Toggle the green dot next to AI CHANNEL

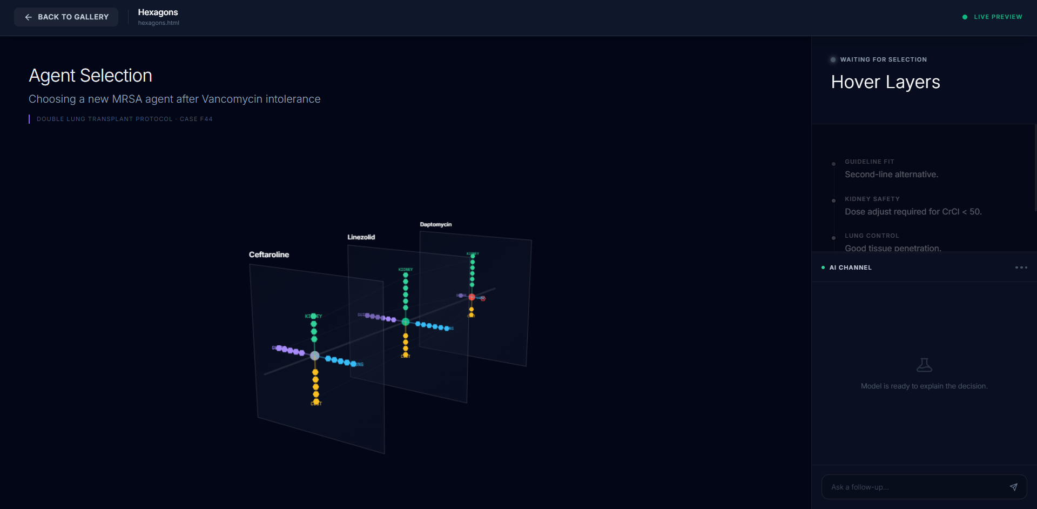click(x=823, y=267)
